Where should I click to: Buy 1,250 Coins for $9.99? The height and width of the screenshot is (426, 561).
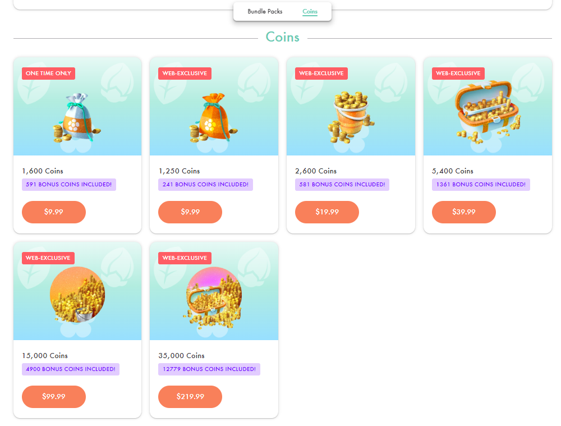(x=190, y=212)
